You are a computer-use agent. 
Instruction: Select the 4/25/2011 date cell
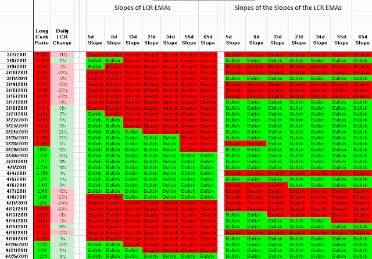[17, 256]
